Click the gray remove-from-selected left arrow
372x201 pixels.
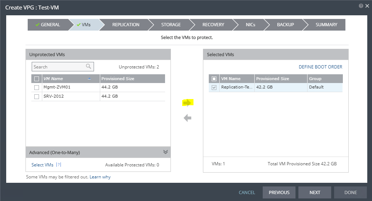click(187, 118)
